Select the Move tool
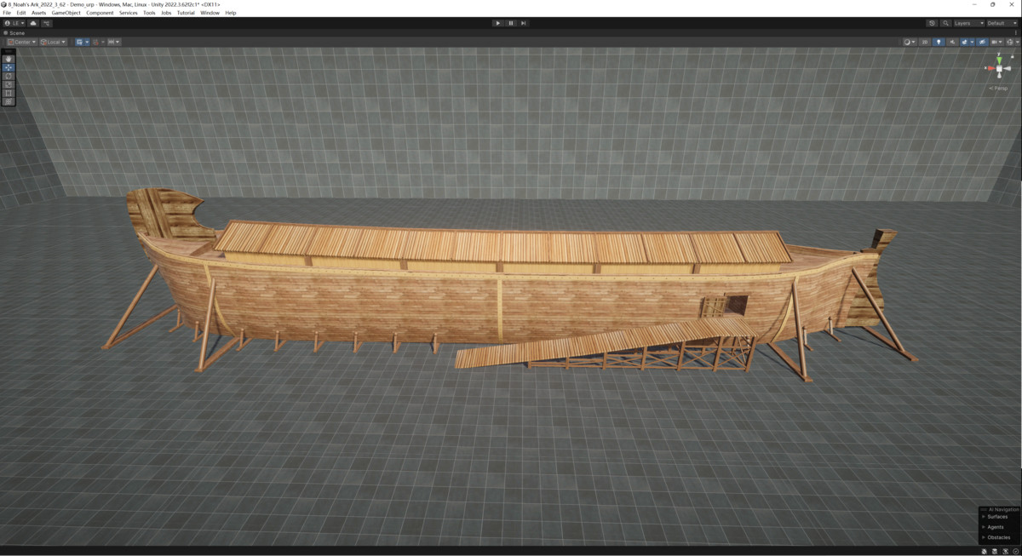 [x=9, y=67]
